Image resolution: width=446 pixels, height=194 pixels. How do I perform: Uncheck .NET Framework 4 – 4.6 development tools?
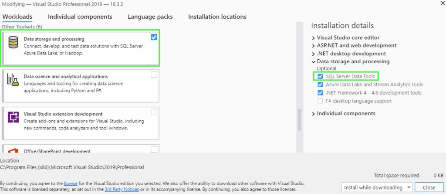320,92
